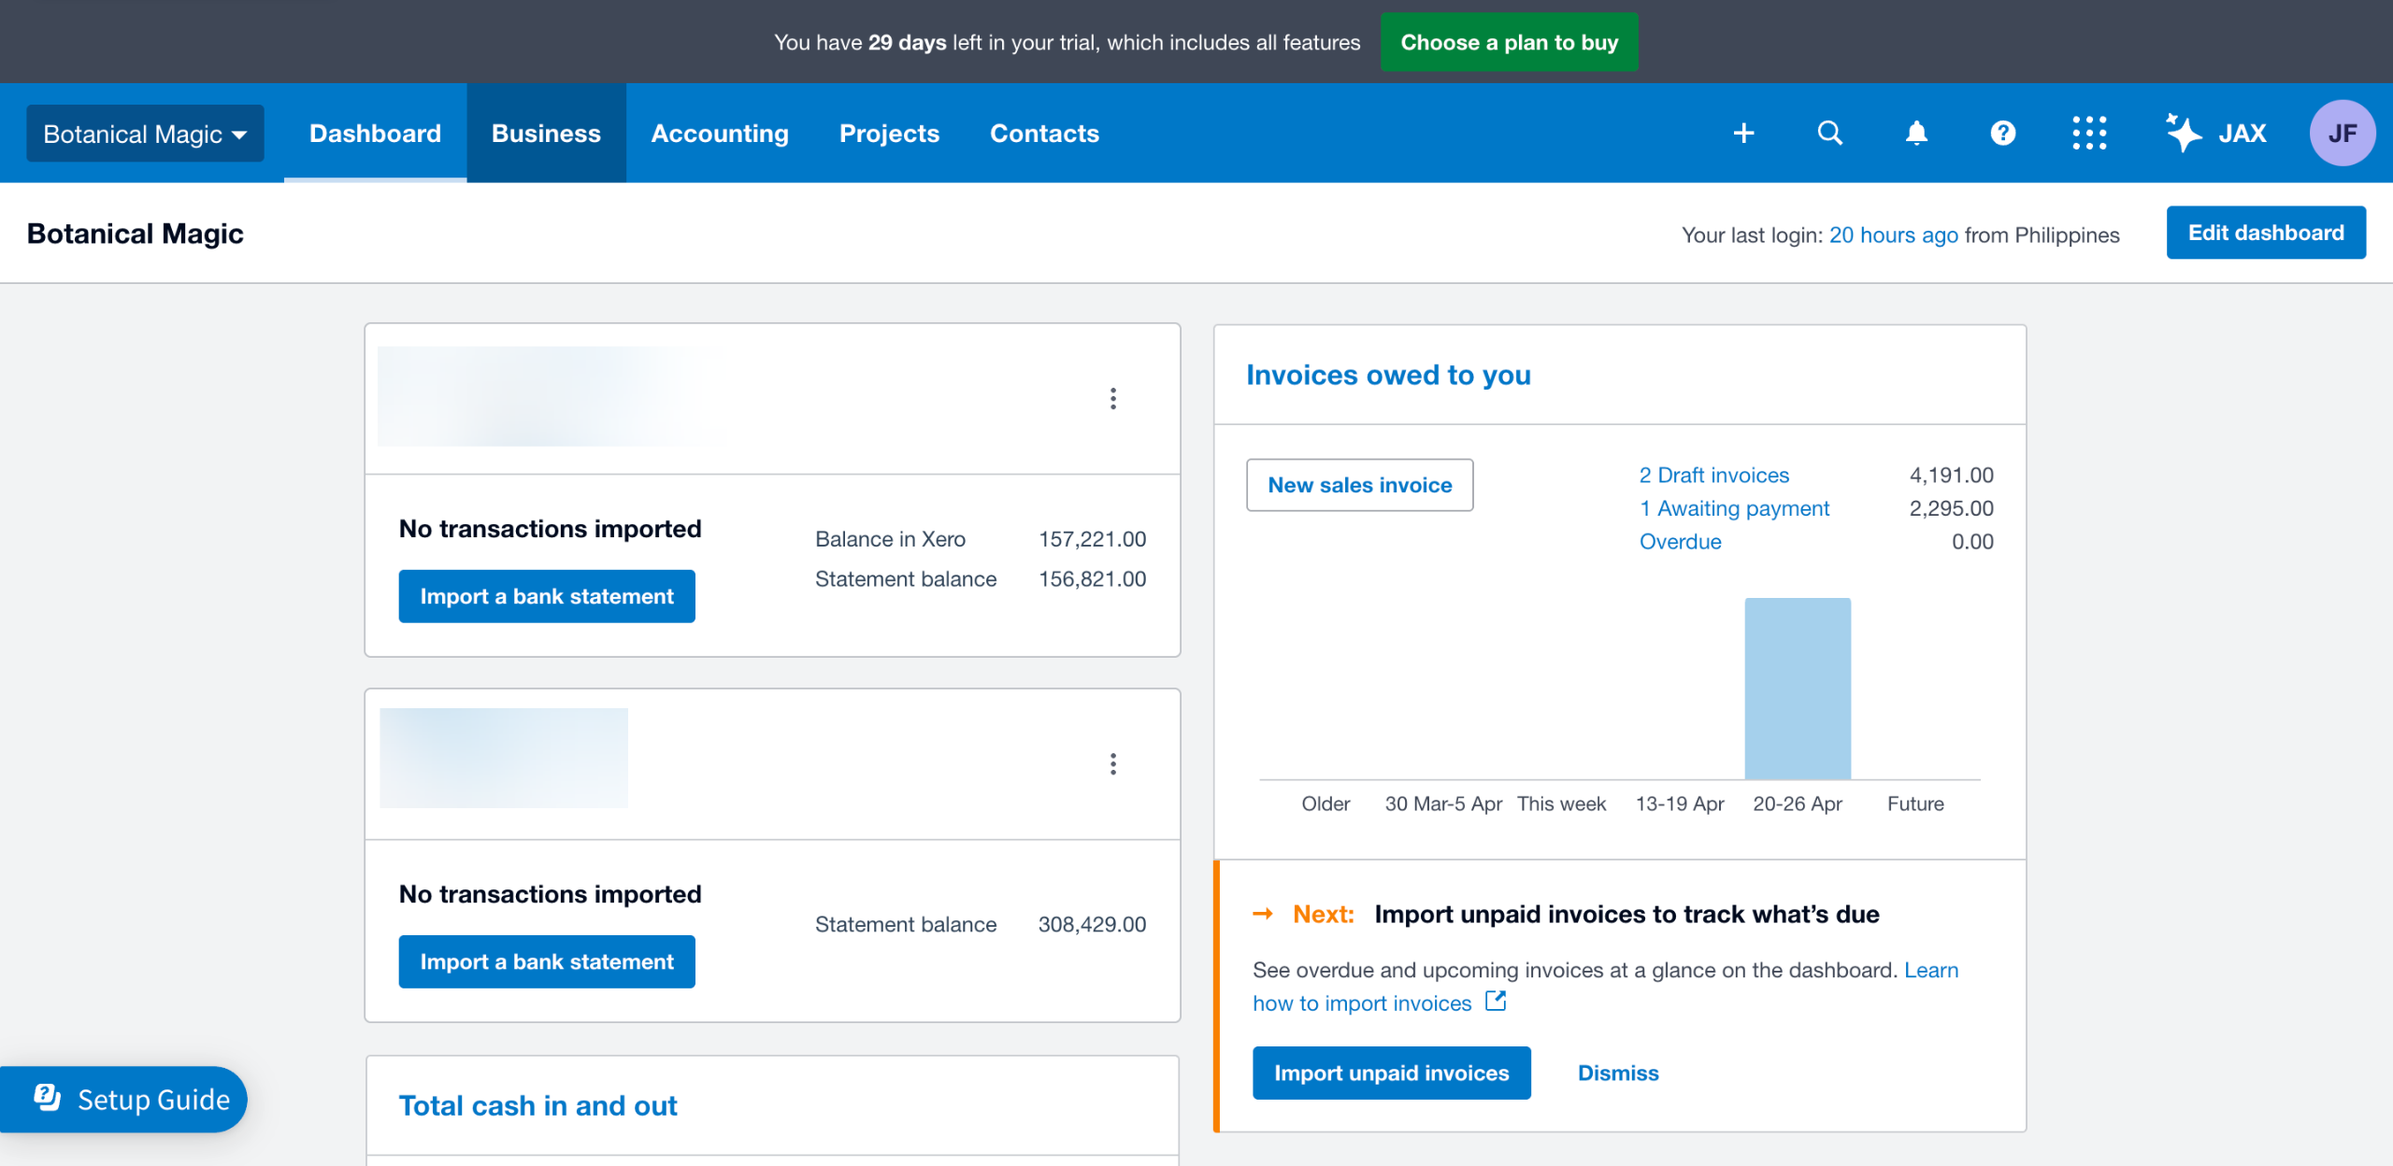Open the 2 Draft invoices link
The height and width of the screenshot is (1166, 2393).
tap(1713, 475)
